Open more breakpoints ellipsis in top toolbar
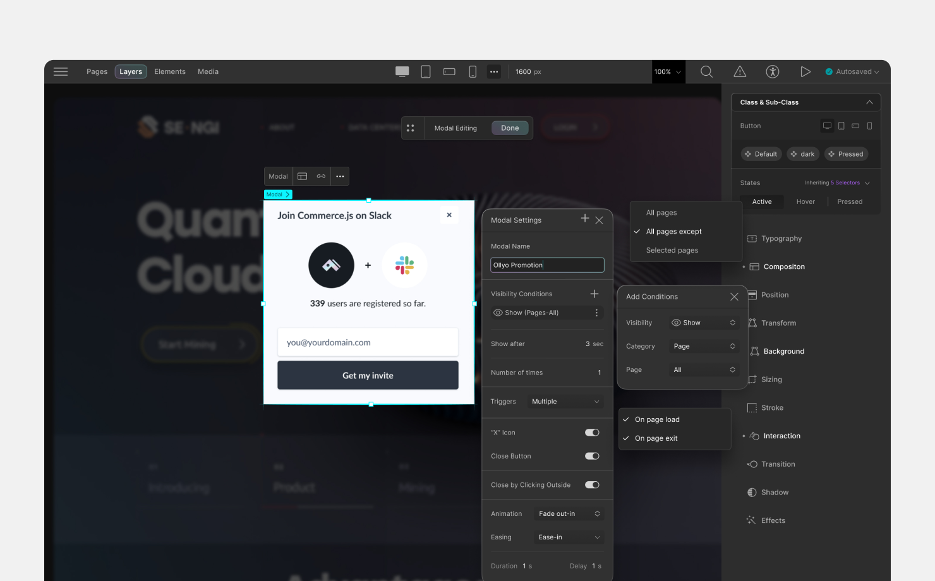Screen dimensions: 935x581 (x=494, y=71)
